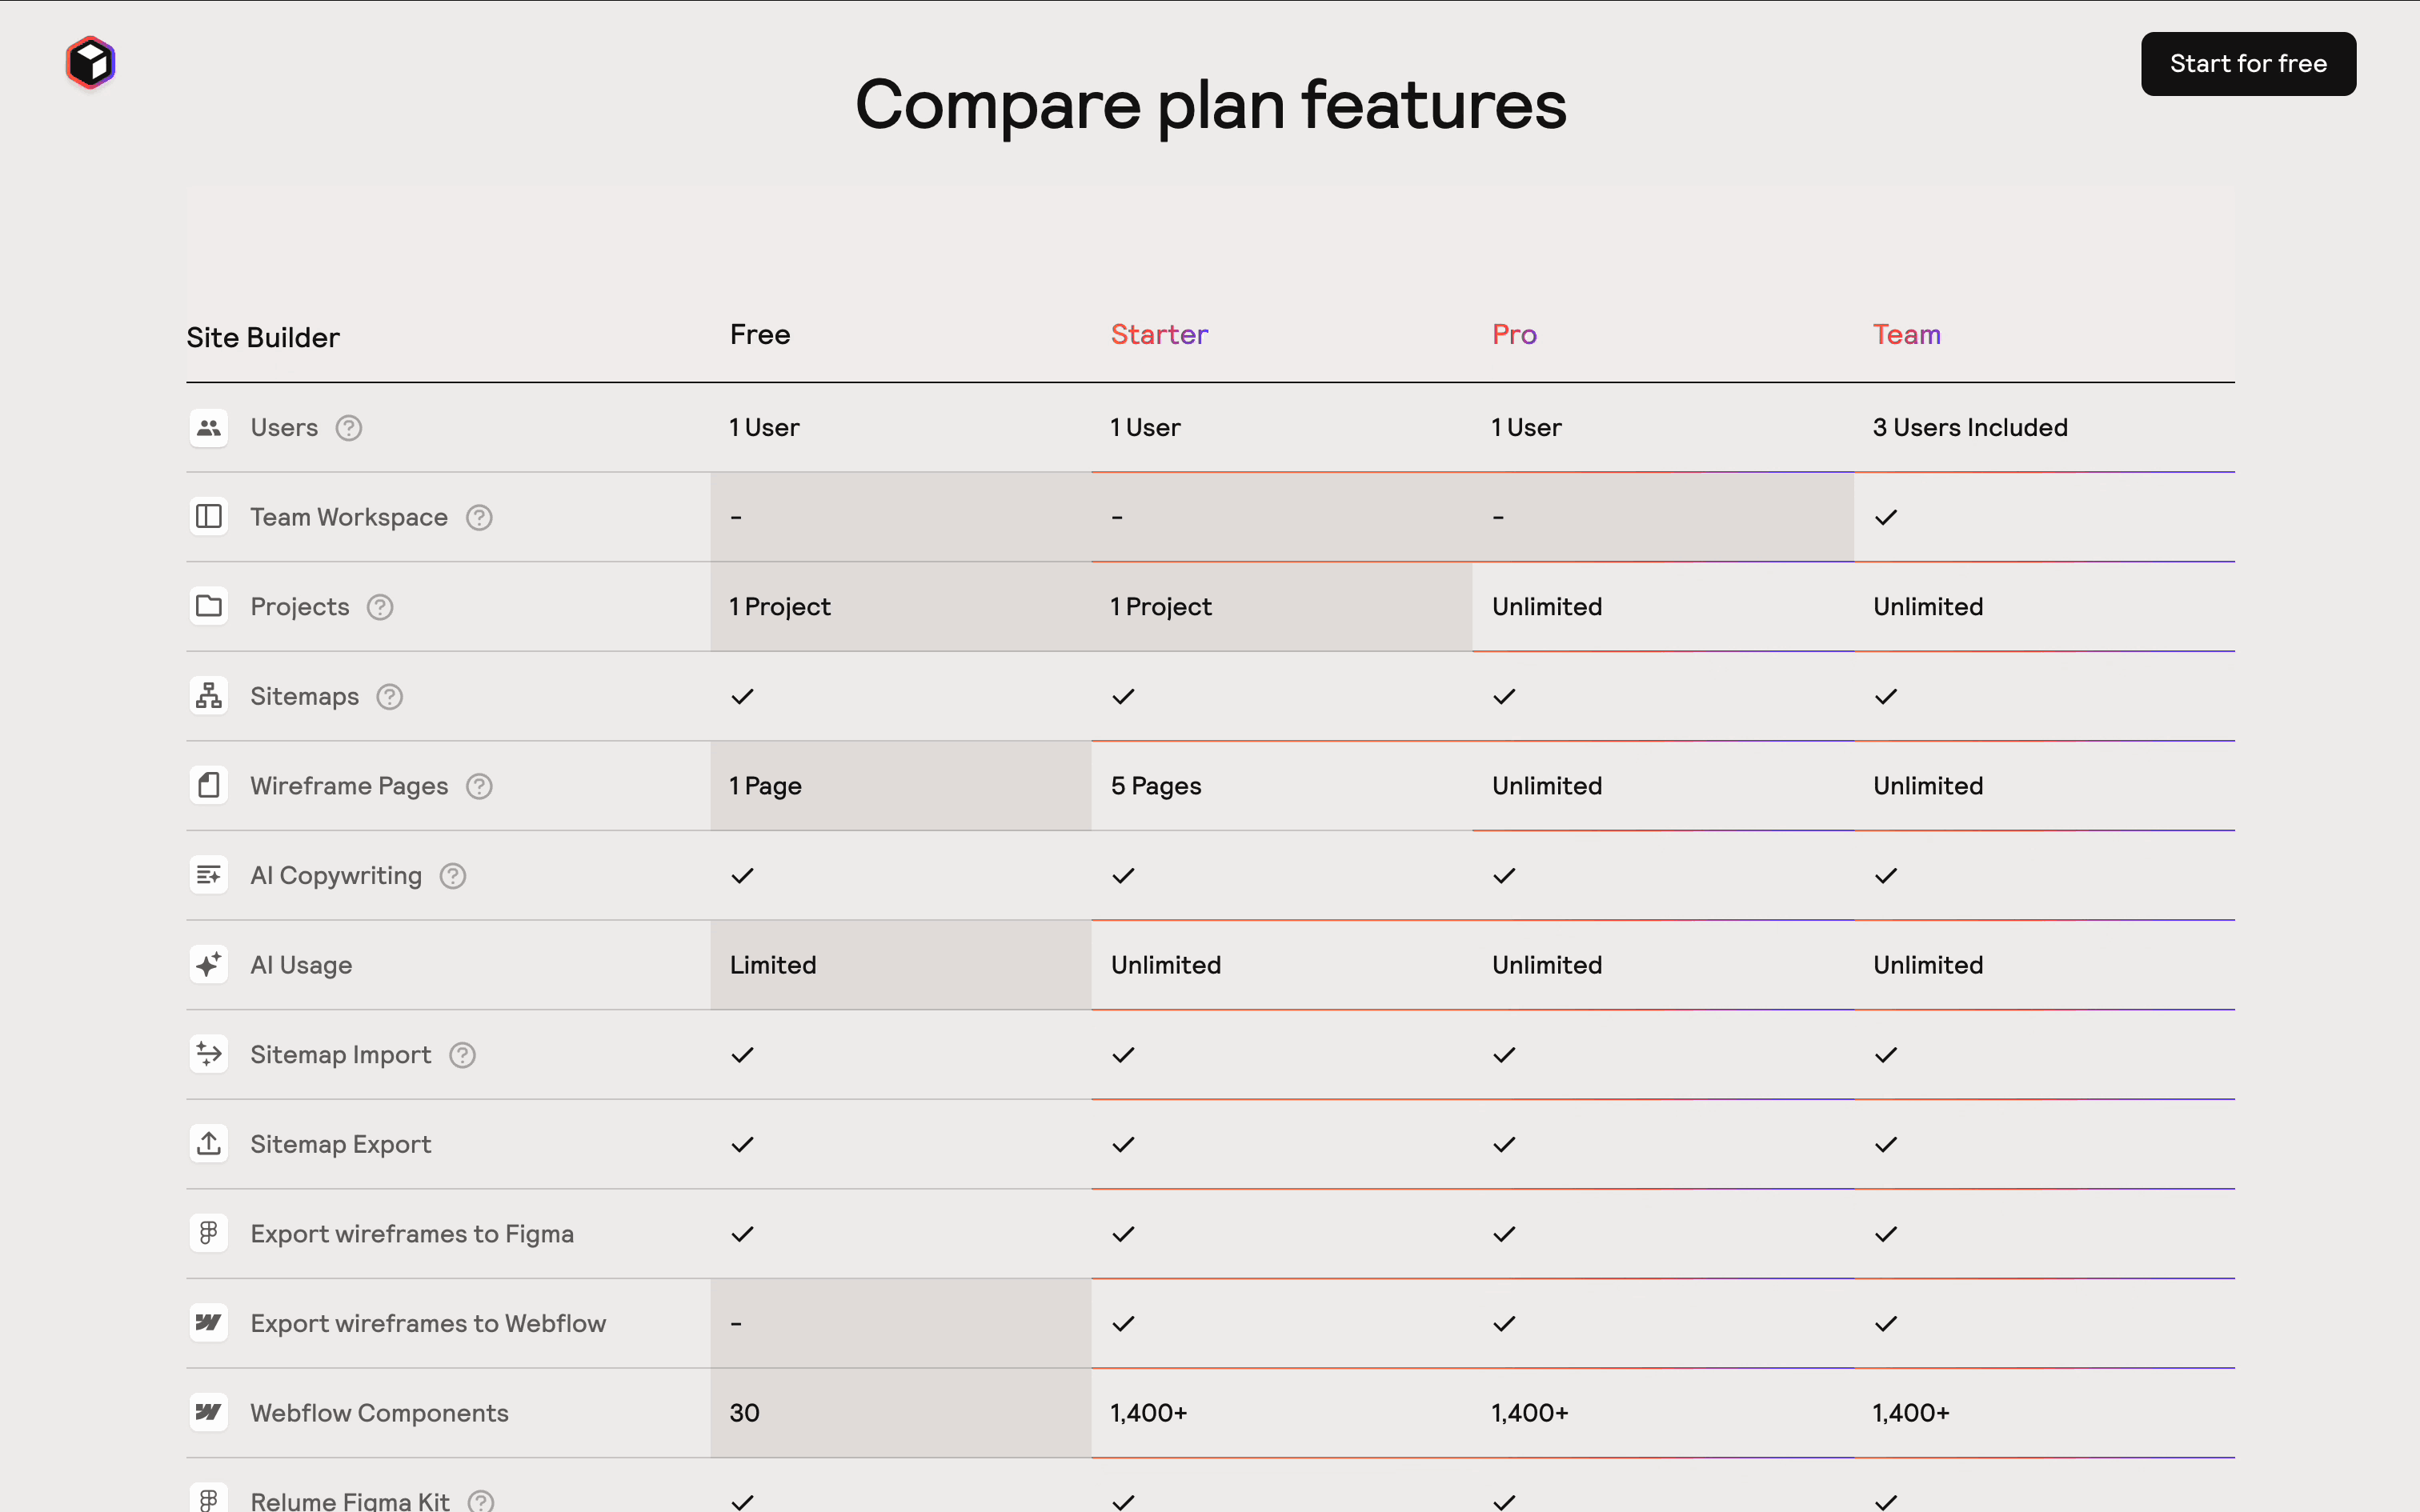Click the Team Workspace panel icon
Viewport: 2420px width, 1512px height.
(x=209, y=517)
